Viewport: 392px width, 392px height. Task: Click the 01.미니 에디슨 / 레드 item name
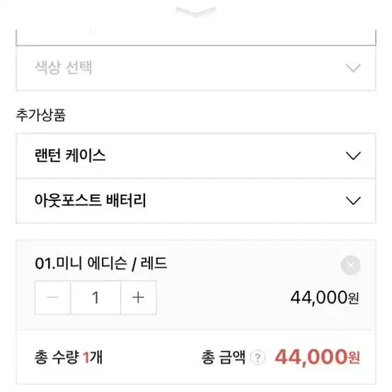pyautogui.click(x=101, y=263)
